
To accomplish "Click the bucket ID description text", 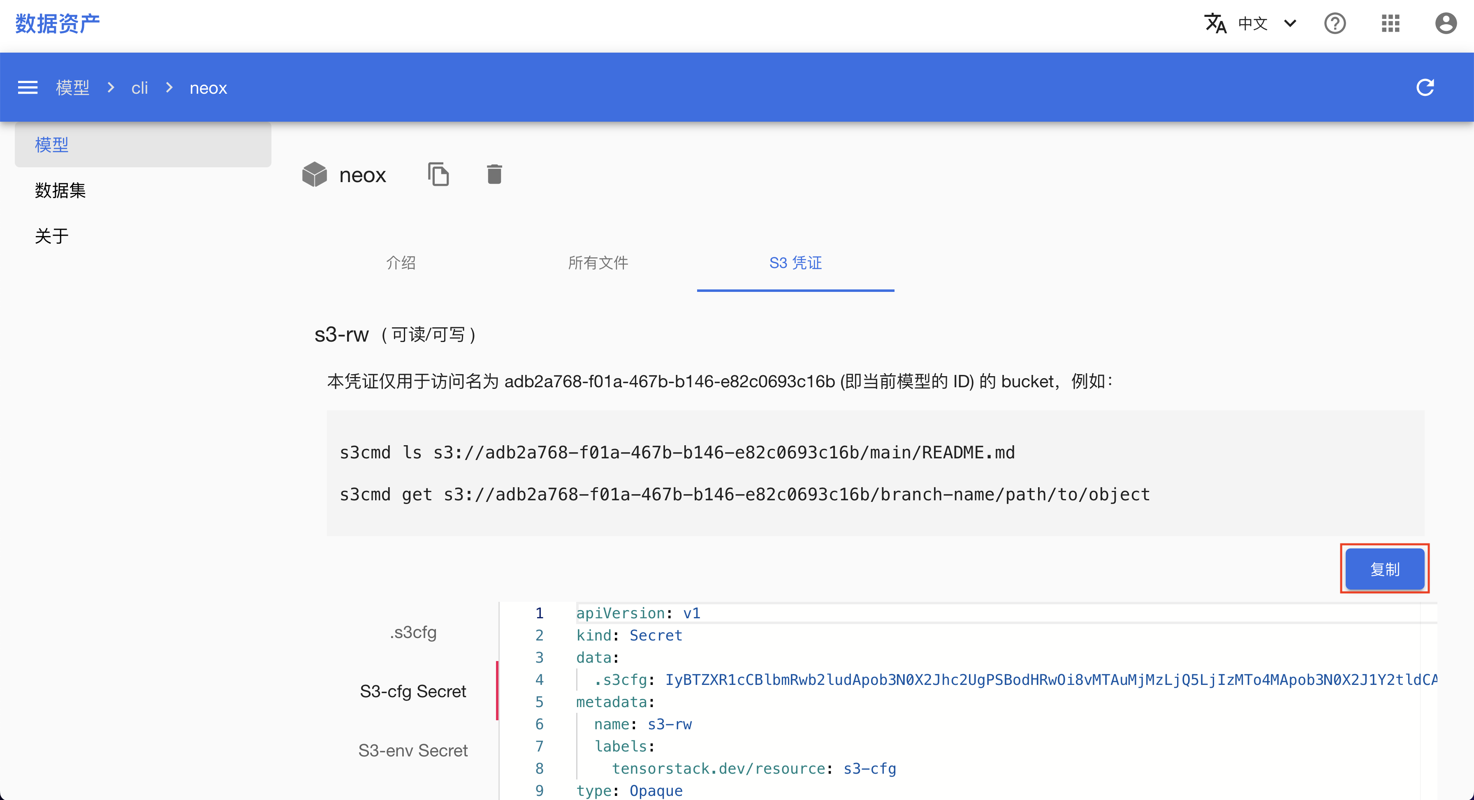I will pyautogui.click(x=721, y=381).
